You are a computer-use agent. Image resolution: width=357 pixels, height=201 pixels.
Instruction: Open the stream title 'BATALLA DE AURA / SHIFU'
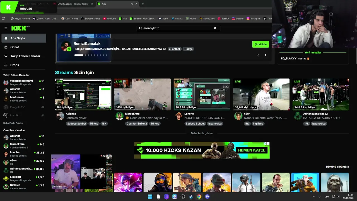click(x=322, y=118)
